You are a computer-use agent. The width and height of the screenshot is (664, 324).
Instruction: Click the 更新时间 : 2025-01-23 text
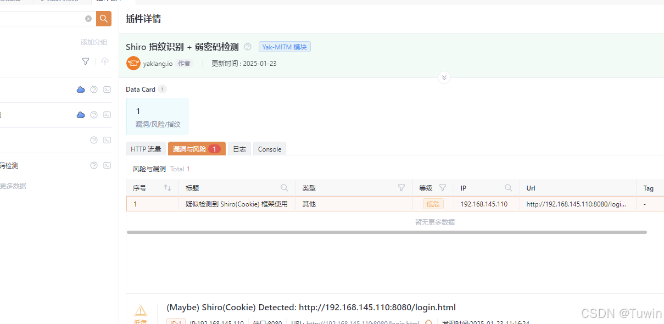pyautogui.click(x=244, y=63)
